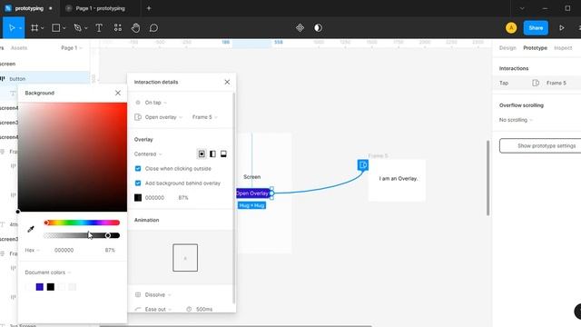Screen dimensions: 581x327
Task: Click the animation preview thumbnail
Action: tap(185, 258)
